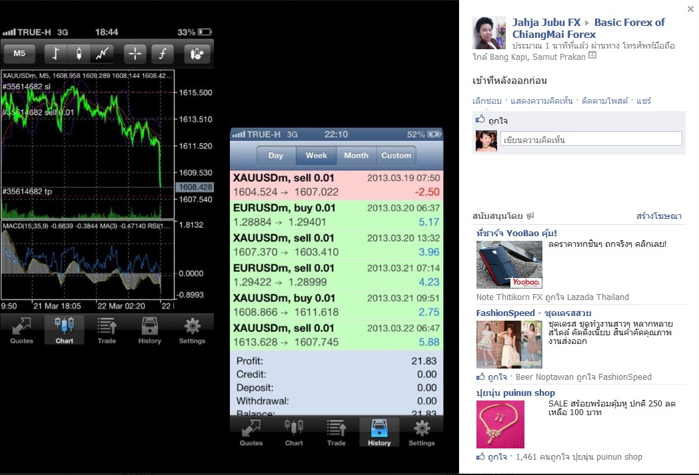Open Quotes icon in right phone
The height and width of the screenshot is (475, 699).
251,432
